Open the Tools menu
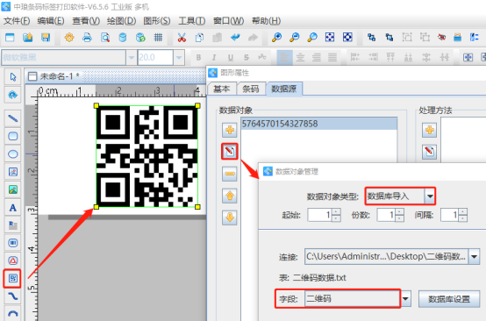Screen dimensions: 486x321 tap(191, 21)
